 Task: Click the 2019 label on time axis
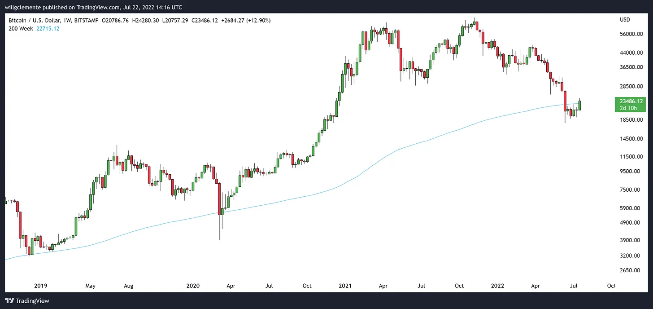[x=41, y=286]
